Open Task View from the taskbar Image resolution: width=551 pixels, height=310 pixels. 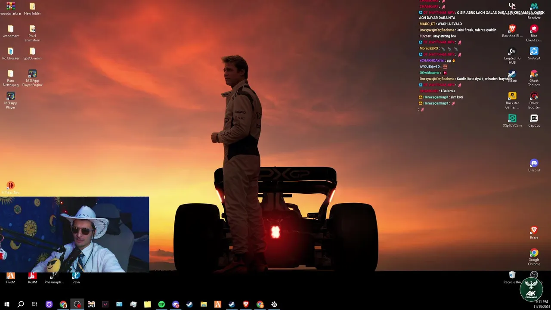(34, 304)
